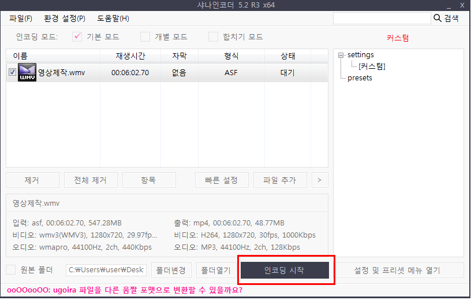The image size is (471, 300).
Task: Expand more buttons with the > arrow
Action: [320, 180]
